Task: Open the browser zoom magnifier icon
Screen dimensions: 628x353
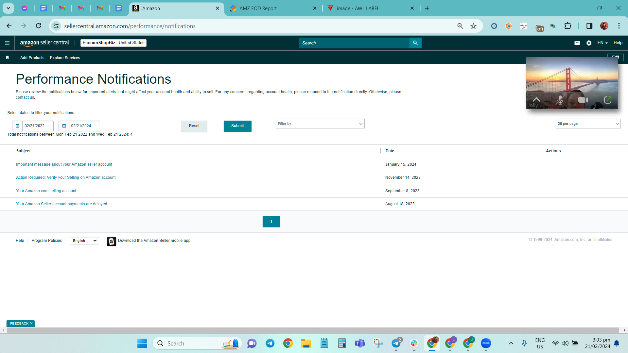Action: coord(460,26)
